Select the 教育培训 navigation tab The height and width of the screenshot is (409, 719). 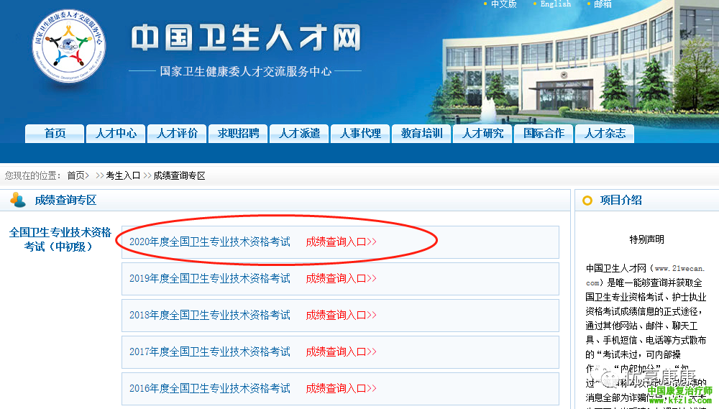coord(421,134)
